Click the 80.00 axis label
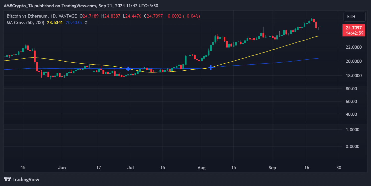 click(x=351, y=89)
